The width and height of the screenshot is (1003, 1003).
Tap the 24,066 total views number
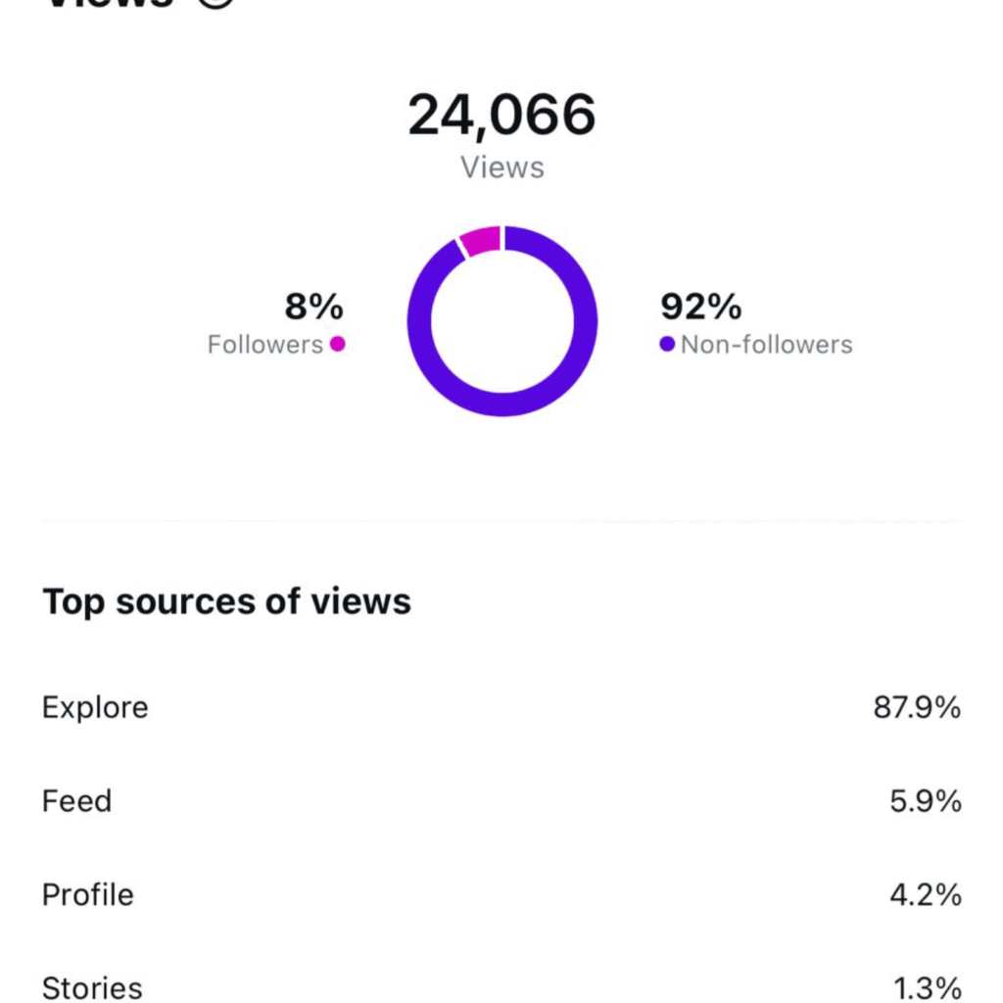coord(501,116)
